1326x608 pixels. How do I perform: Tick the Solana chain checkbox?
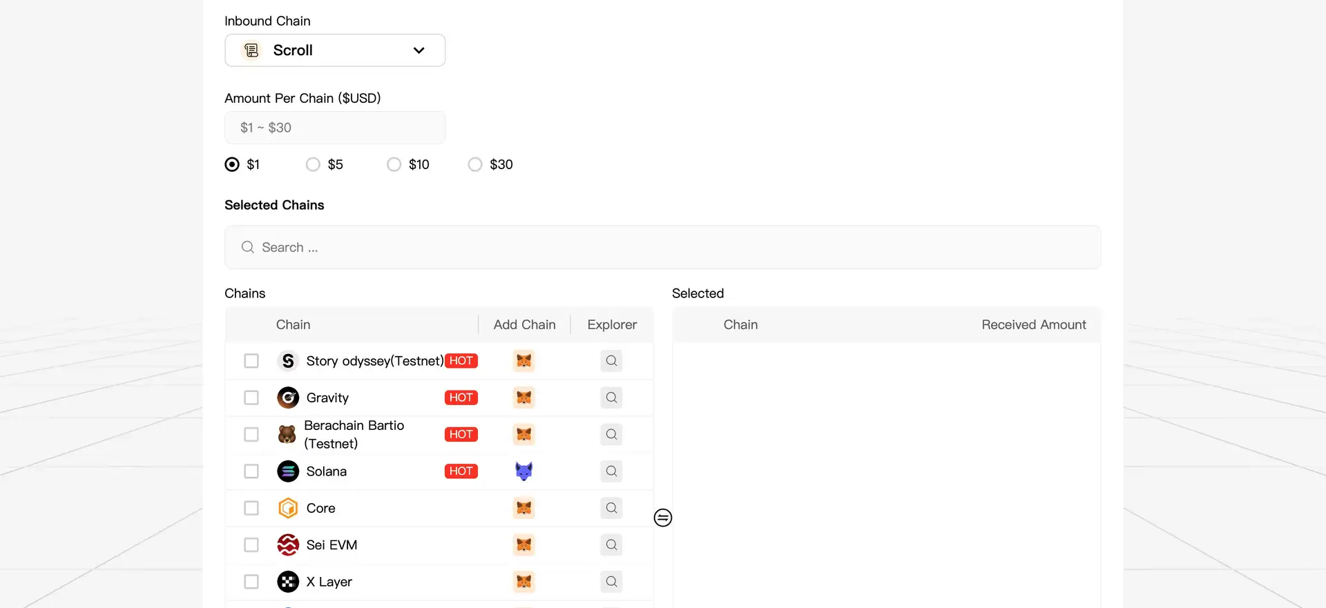tap(251, 471)
